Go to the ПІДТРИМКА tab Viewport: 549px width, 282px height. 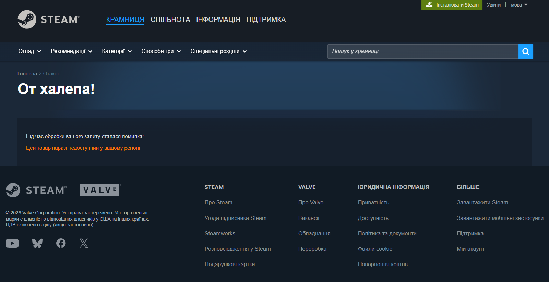266,20
